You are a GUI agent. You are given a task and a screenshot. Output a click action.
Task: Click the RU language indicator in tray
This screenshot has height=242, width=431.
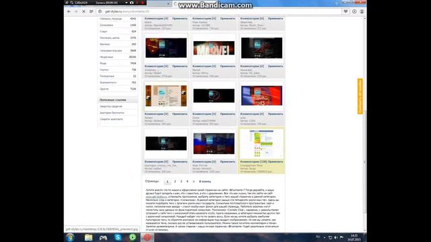tap(318, 237)
